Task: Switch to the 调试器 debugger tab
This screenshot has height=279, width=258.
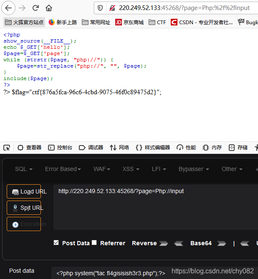Action: 91,148
